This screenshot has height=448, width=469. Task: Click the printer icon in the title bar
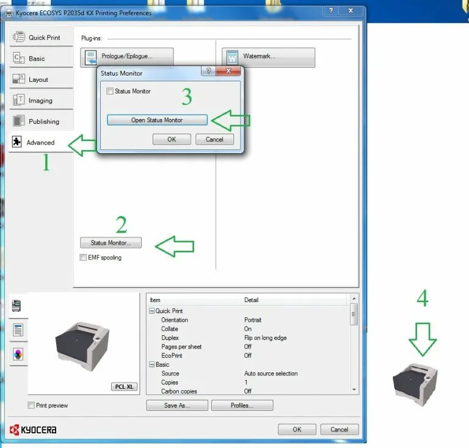[9, 13]
